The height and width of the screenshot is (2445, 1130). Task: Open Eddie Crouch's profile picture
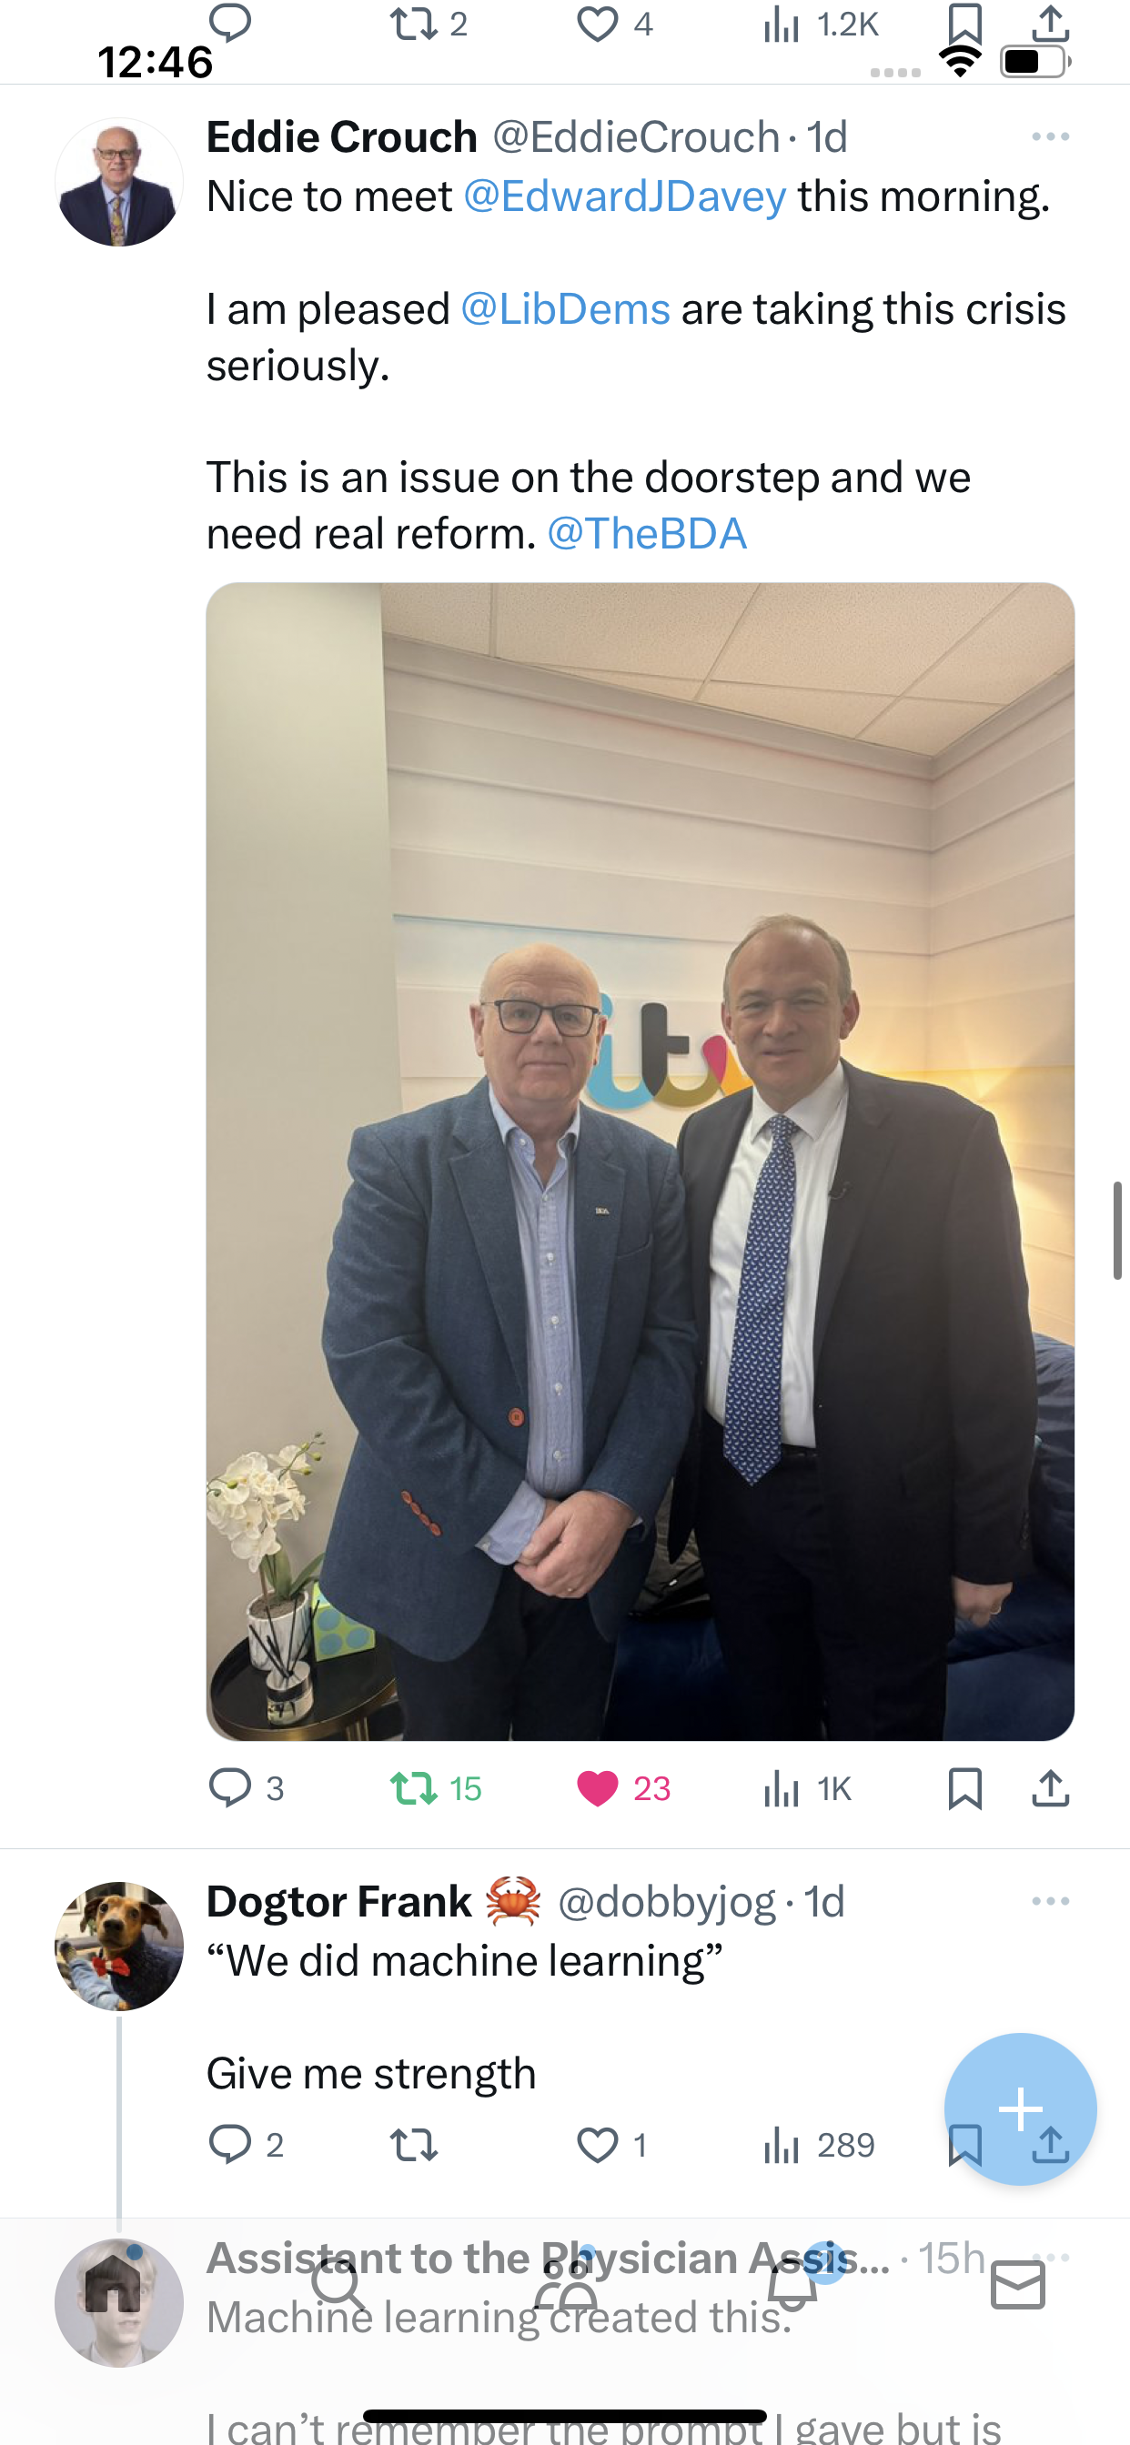(118, 182)
